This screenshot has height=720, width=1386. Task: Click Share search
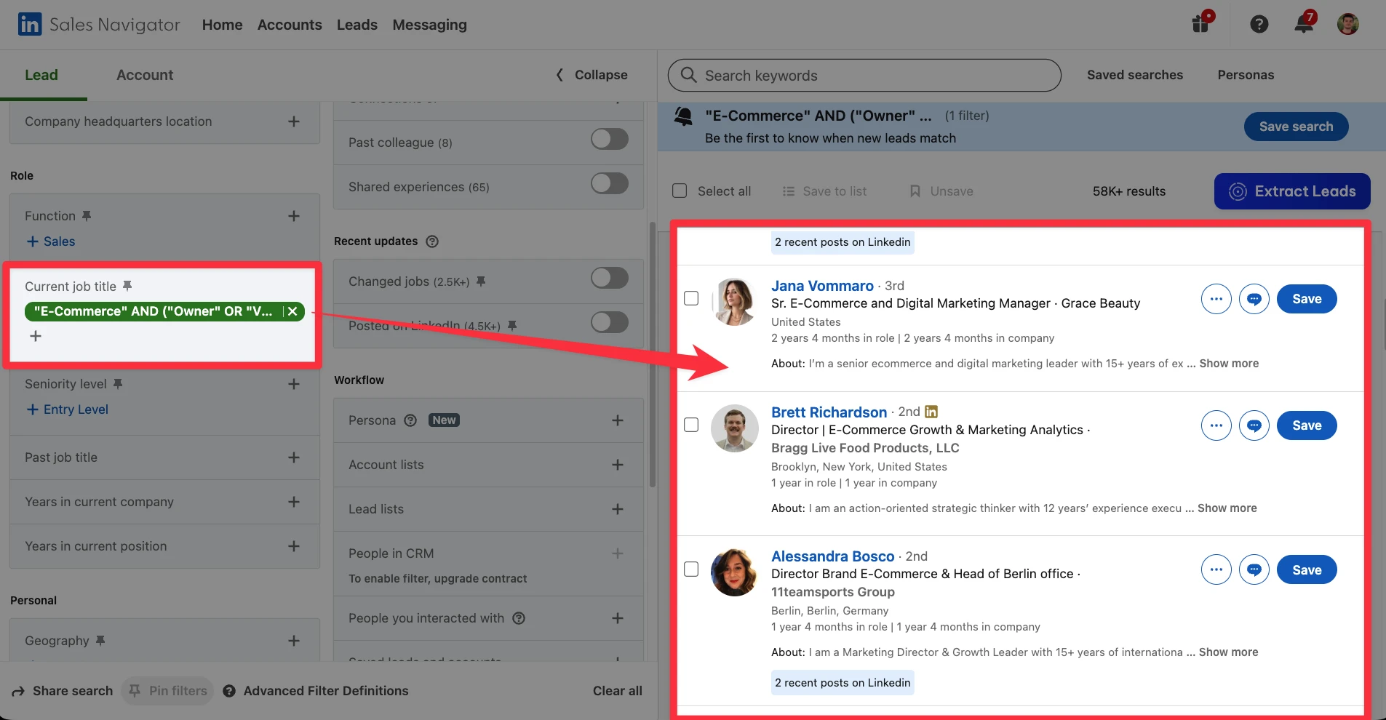(x=63, y=691)
